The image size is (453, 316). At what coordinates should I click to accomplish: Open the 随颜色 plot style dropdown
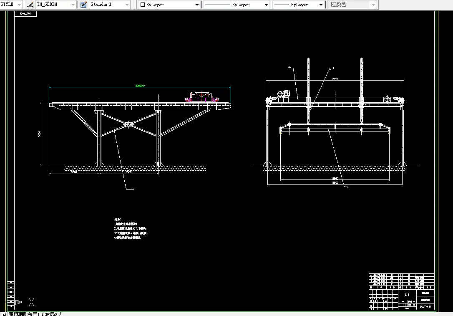[352, 5]
